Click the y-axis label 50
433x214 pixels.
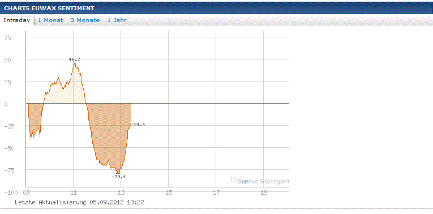click(x=8, y=60)
